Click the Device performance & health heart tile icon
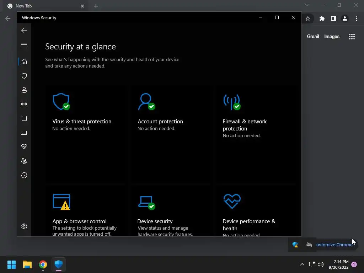Image resolution: width=364 pixels, height=273 pixels. click(232, 201)
